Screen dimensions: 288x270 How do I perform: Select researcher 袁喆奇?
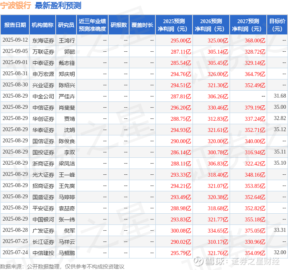coord(66,208)
